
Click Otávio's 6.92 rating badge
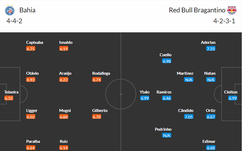click(31, 80)
